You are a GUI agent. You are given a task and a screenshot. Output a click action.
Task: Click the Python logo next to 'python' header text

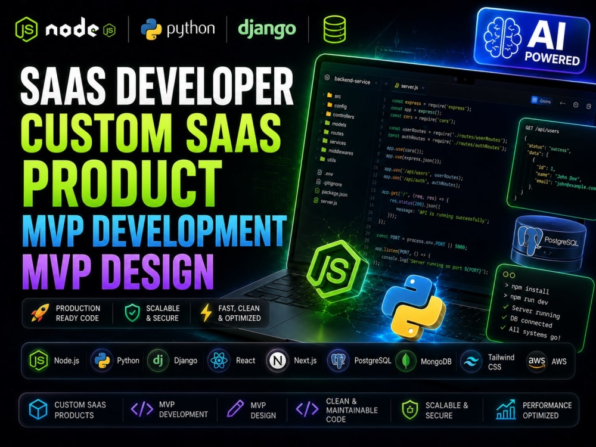151,29
